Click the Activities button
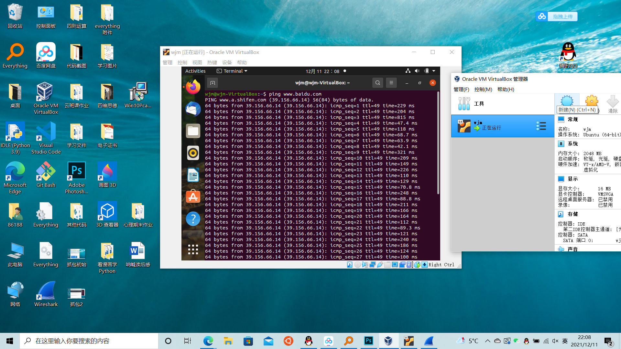The width and height of the screenshot is (621, 349). coord(195,71)
